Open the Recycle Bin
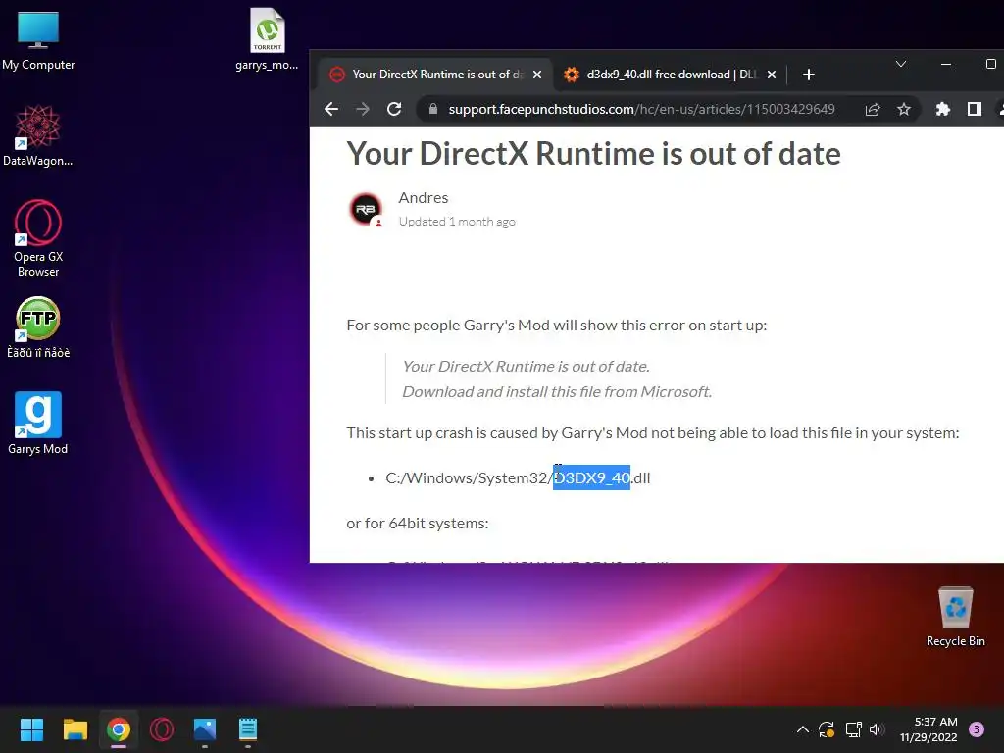Image resolution: width=1004 pixels, height=753 pixels. (x=955, y=617)
